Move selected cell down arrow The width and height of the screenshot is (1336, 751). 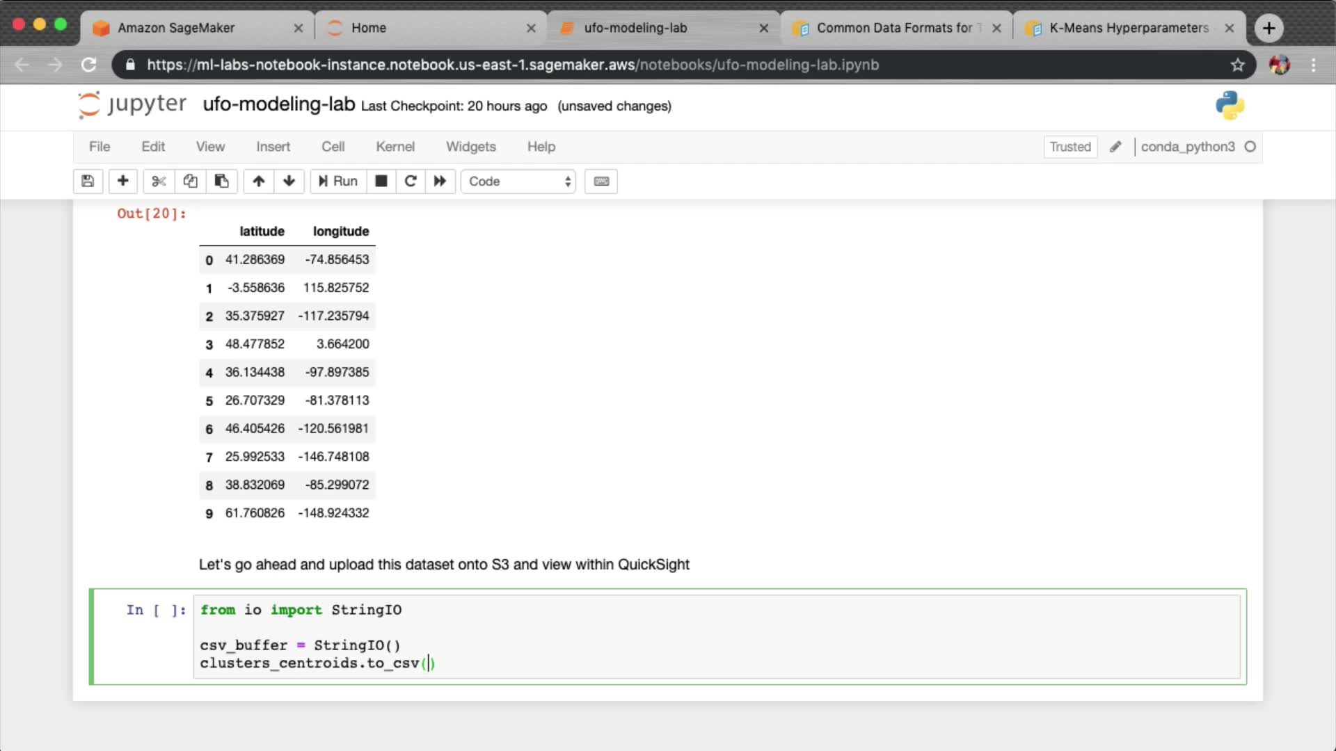pyautogui.click(x=289, y=181)
